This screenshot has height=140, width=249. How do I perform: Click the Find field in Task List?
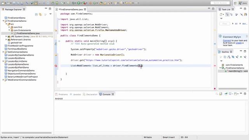pos(224,23)
